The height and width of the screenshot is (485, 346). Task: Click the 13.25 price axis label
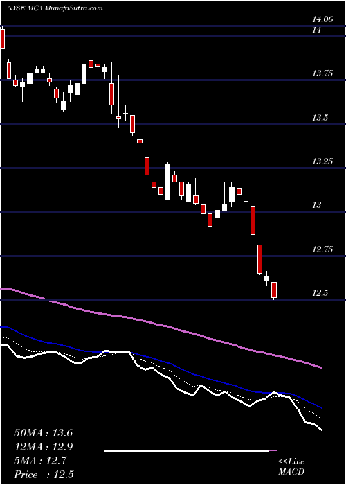(322, 161)
